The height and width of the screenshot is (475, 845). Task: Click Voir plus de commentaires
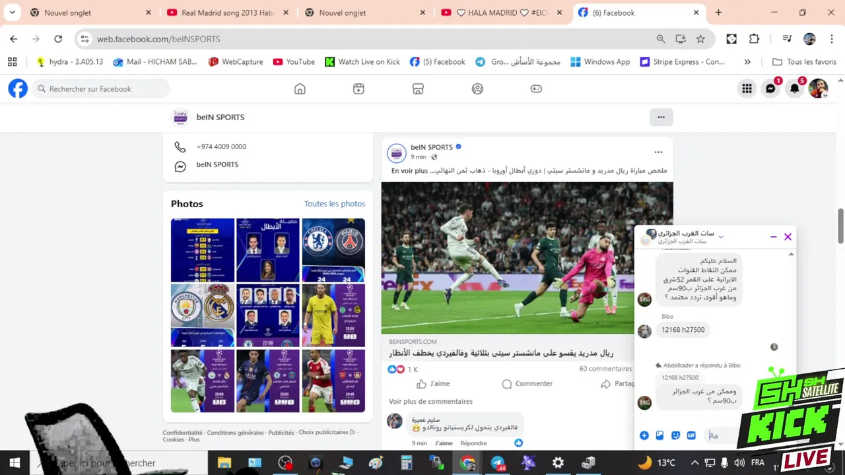[430, 401]
